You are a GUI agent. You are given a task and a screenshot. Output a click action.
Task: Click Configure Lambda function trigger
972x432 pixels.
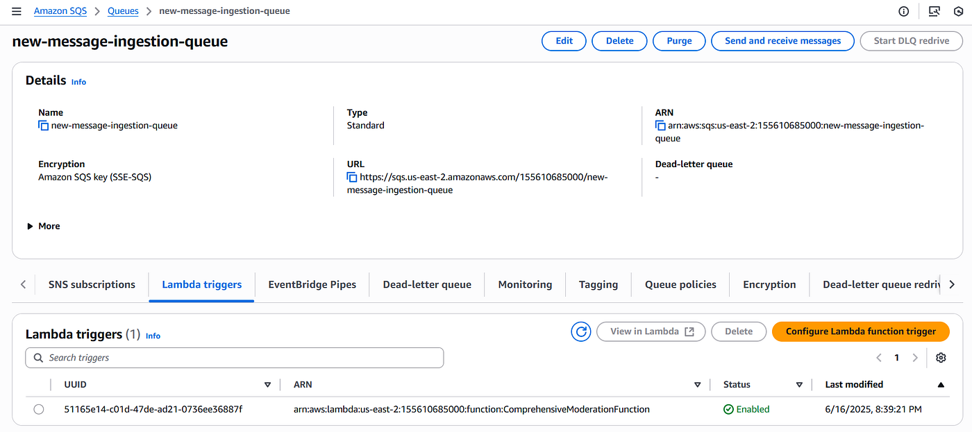pyautogui.click(x=861, y=331)
